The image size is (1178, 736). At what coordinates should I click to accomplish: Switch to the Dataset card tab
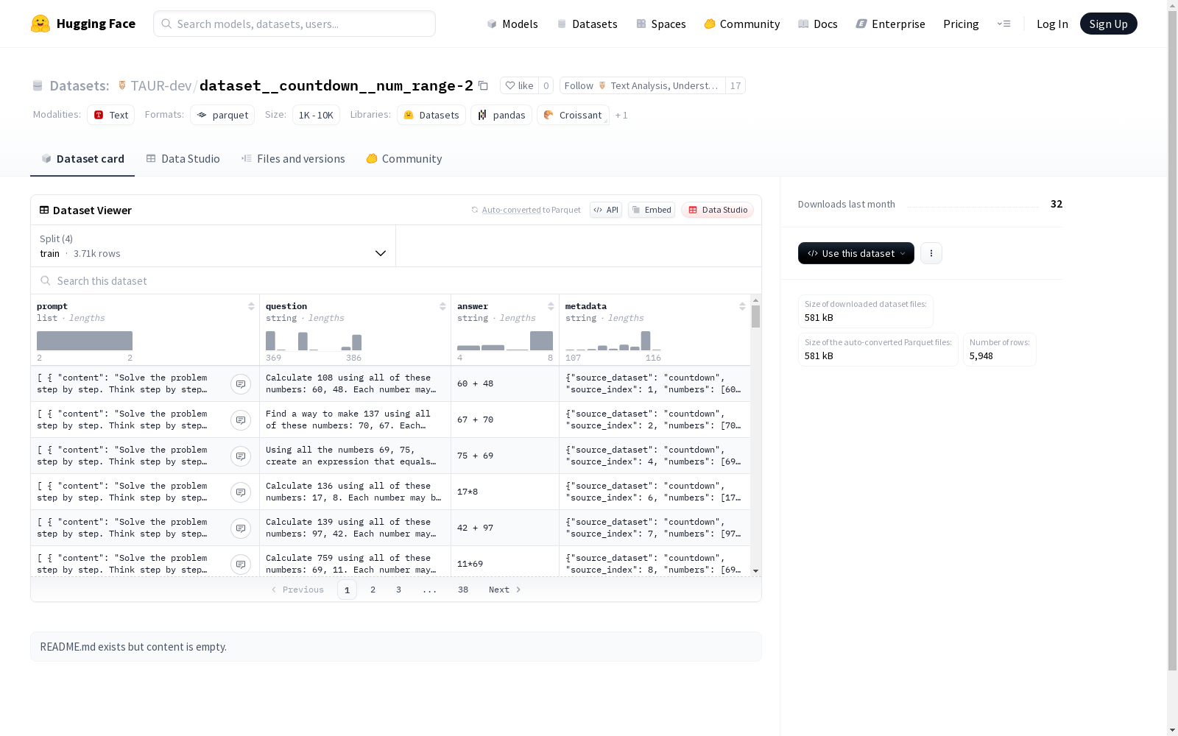click(82, 159)
